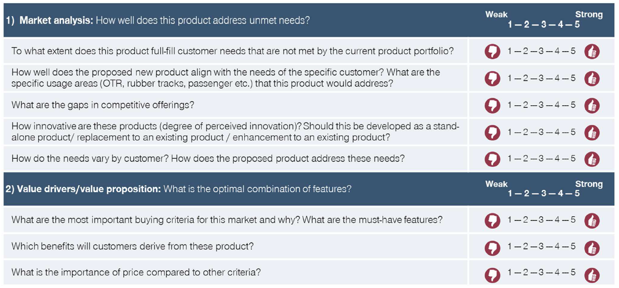Click the Market analysis section header
The height and width of the screenshot is (288, 619).
[158, 21]
